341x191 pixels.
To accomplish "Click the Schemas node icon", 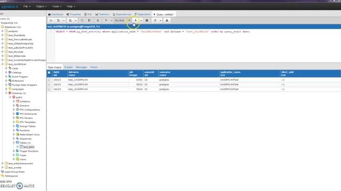I will coord(10,93).
